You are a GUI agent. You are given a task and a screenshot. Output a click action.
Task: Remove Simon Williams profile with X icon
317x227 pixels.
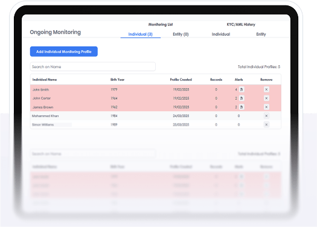coord(266,124)
